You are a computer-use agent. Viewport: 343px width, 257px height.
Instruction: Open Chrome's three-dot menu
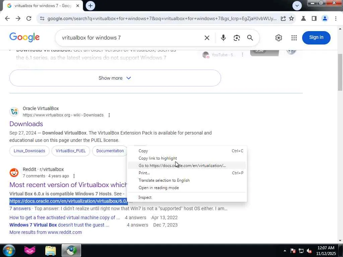click(336, 19)
